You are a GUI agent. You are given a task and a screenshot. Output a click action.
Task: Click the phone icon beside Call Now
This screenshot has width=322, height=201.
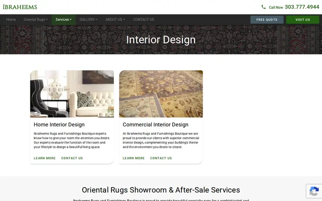pyautogui.click(x=263, y=7)
